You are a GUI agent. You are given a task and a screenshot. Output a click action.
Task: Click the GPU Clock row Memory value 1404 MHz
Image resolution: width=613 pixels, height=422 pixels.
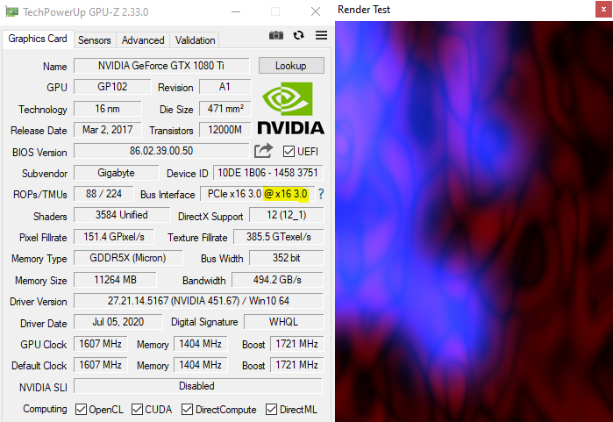pos(201,344)
